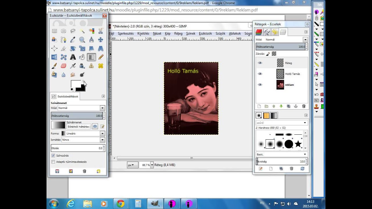Select the Move tool
The height and width of the screenshot is (209, 372).
click(101, 40)
